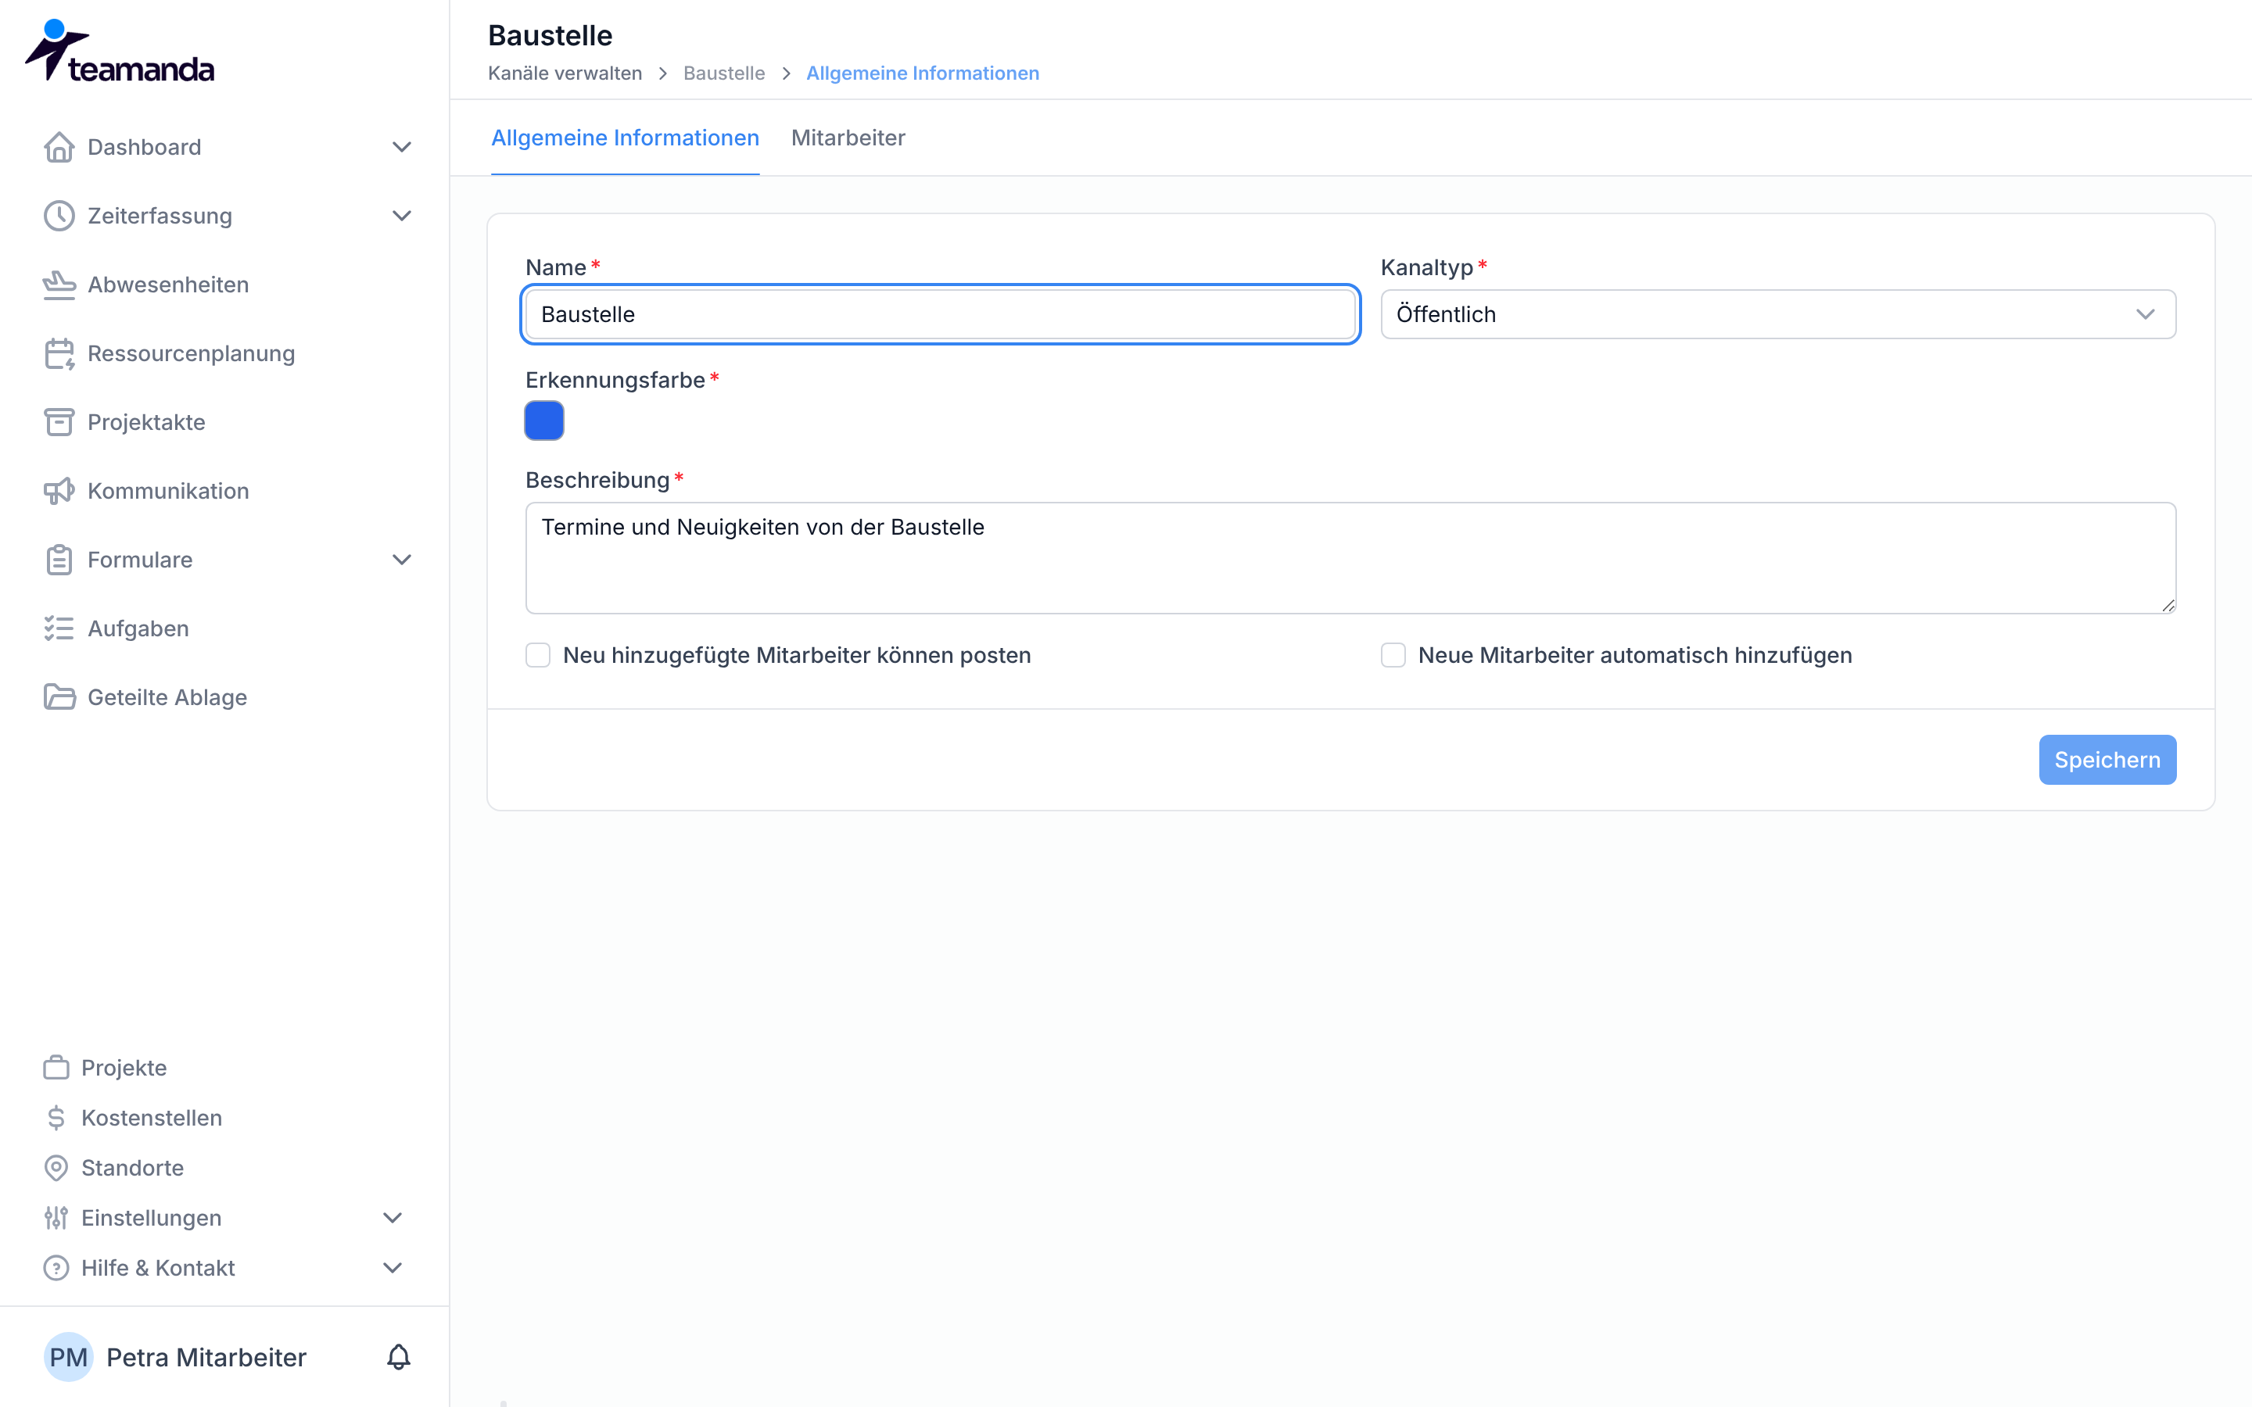Check 'Neue Mitarbeiter automatisch hinzufügen'

[1393, 655]
